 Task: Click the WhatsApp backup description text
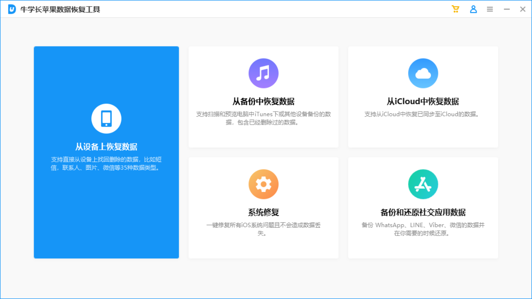coord(423,229)
